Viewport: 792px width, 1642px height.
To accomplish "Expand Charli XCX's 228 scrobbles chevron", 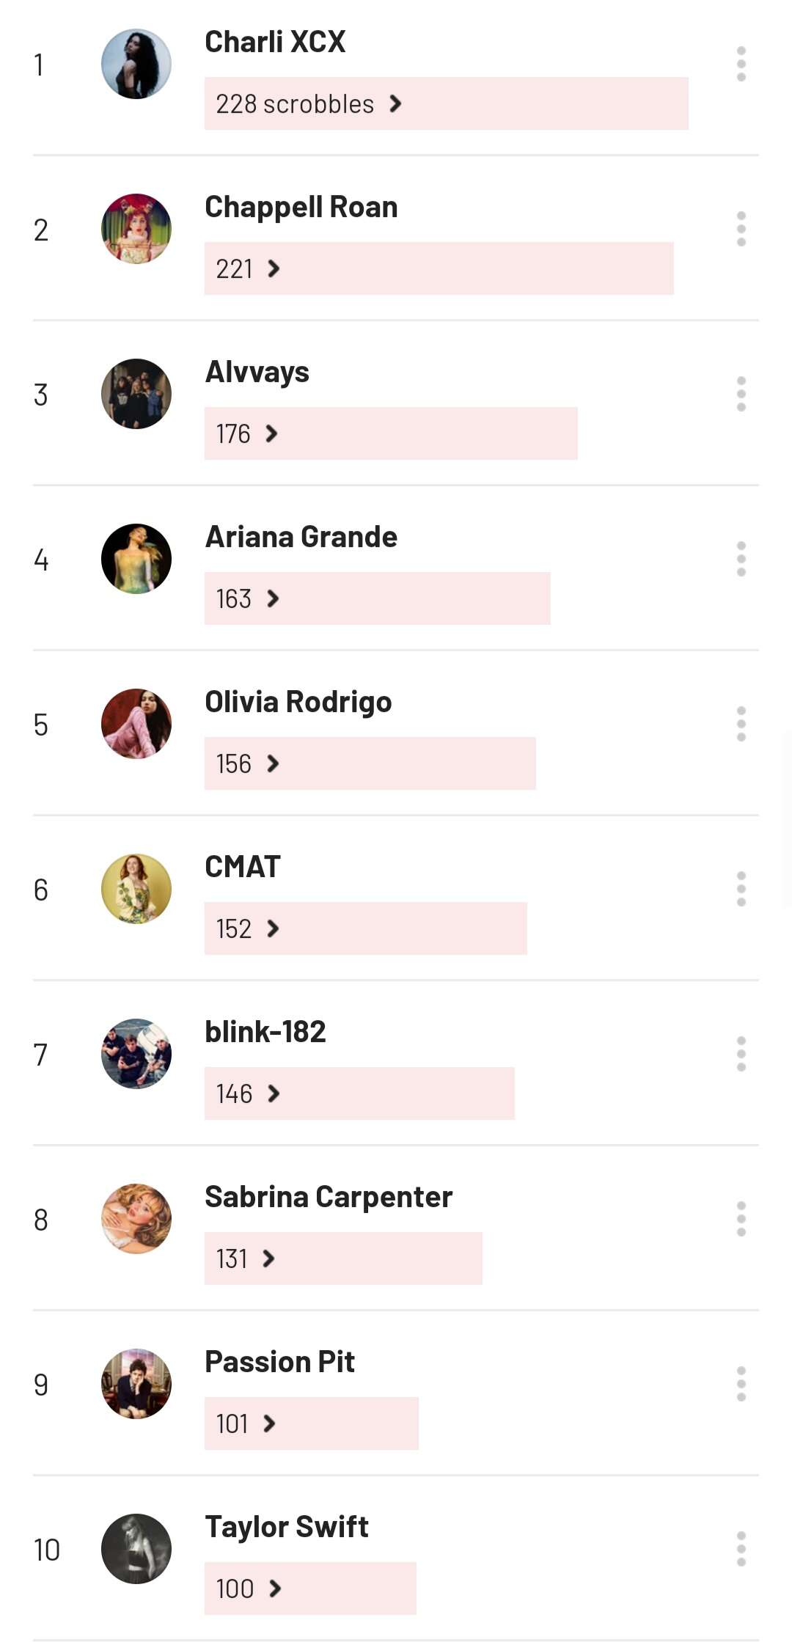I will (395, 103).
